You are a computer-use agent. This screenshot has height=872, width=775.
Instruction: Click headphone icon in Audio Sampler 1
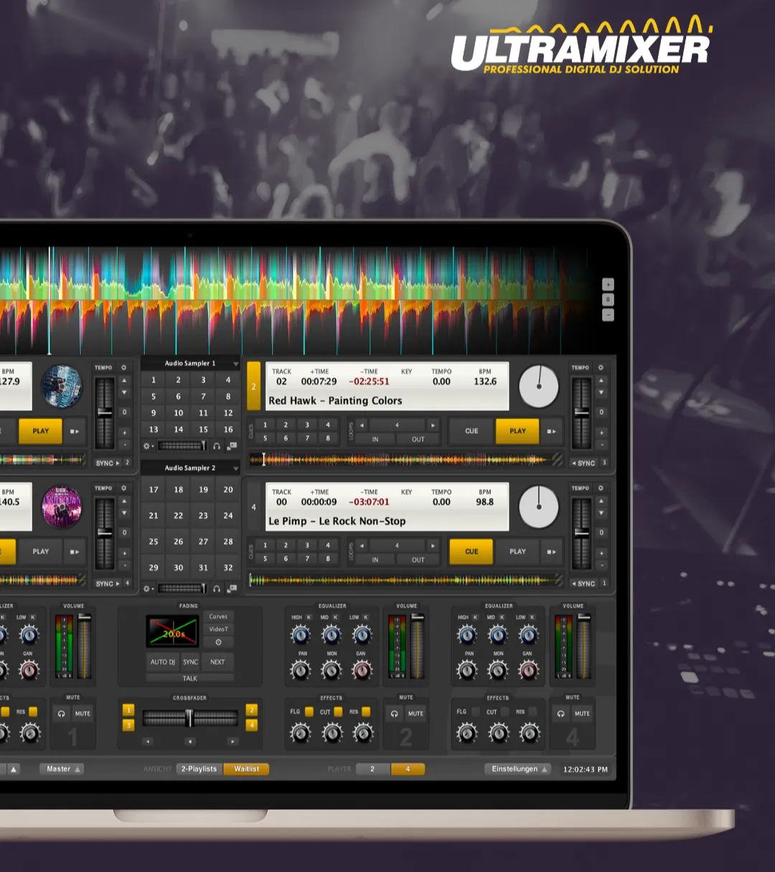click(x=217, y=446)
